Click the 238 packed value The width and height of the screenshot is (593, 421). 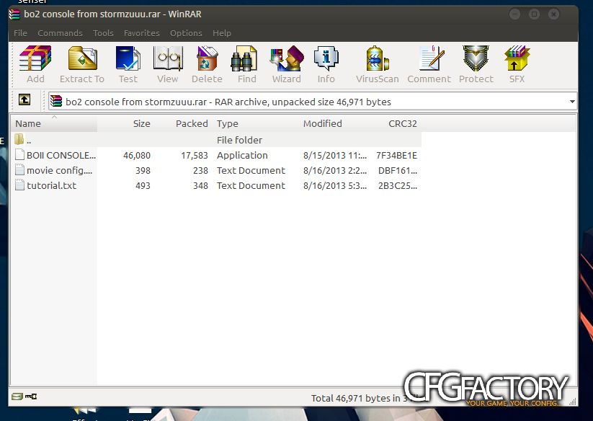[x=200, y=170]
